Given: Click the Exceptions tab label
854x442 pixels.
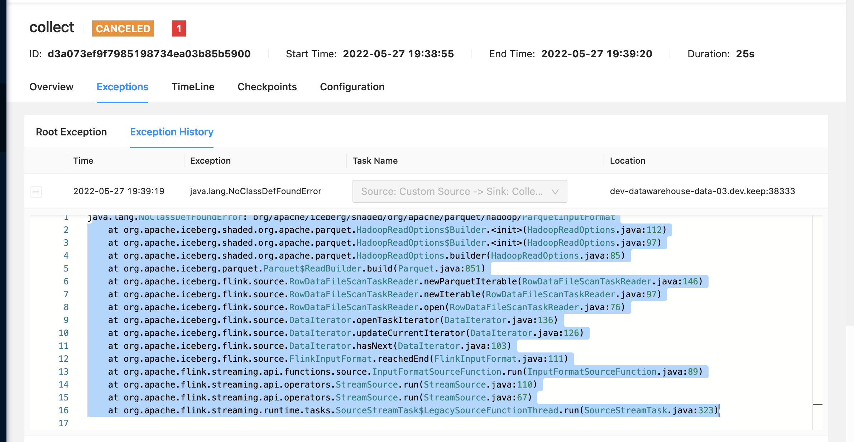Looking at the screenshot, I should click(122, 87).
